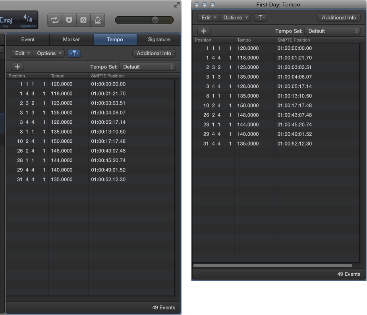Select the Event tab
The image size is (367, 315).
click(x=28, y=39)
